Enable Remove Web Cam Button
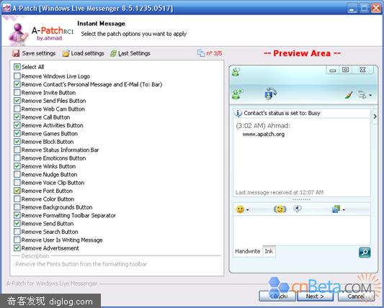384x308 pixels. [x=17, y=109]
